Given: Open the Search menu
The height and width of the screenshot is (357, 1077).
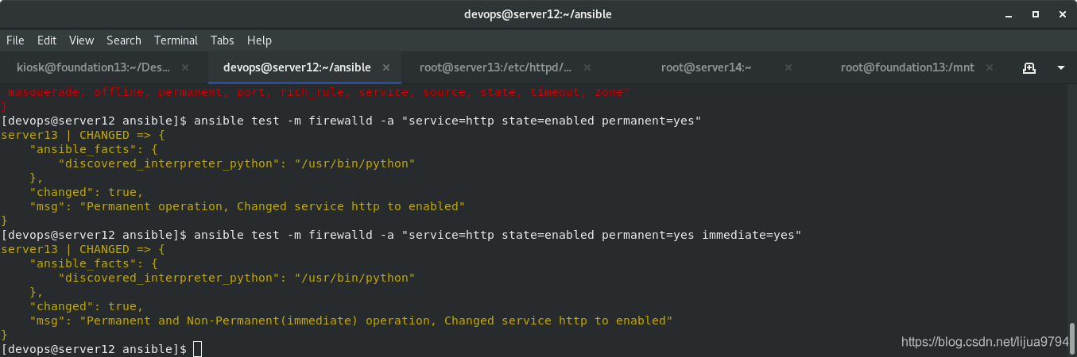Looking at the screenshot, I should point(124,40).
